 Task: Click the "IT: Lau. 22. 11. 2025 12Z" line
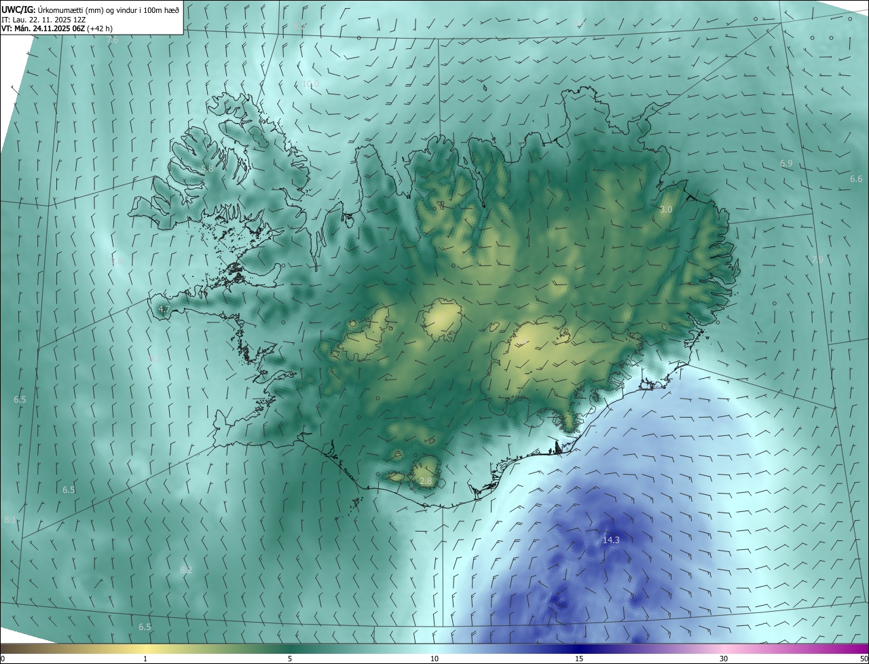point(43,19)
